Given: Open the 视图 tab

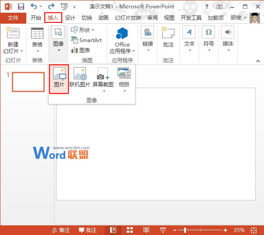Looking at the screenshot, I should [169, 18].
